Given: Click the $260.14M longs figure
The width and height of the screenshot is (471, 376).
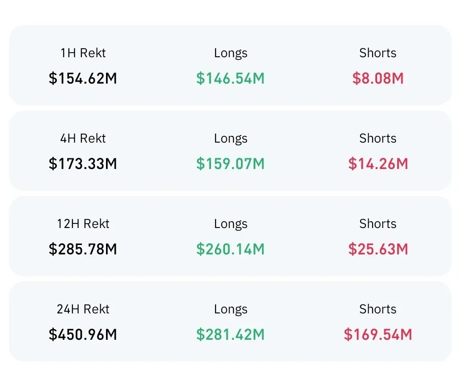Looking at the screenshot, I should [x=230, y=249].
